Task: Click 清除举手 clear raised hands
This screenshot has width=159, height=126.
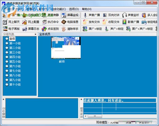Action: tap(70, 29)
